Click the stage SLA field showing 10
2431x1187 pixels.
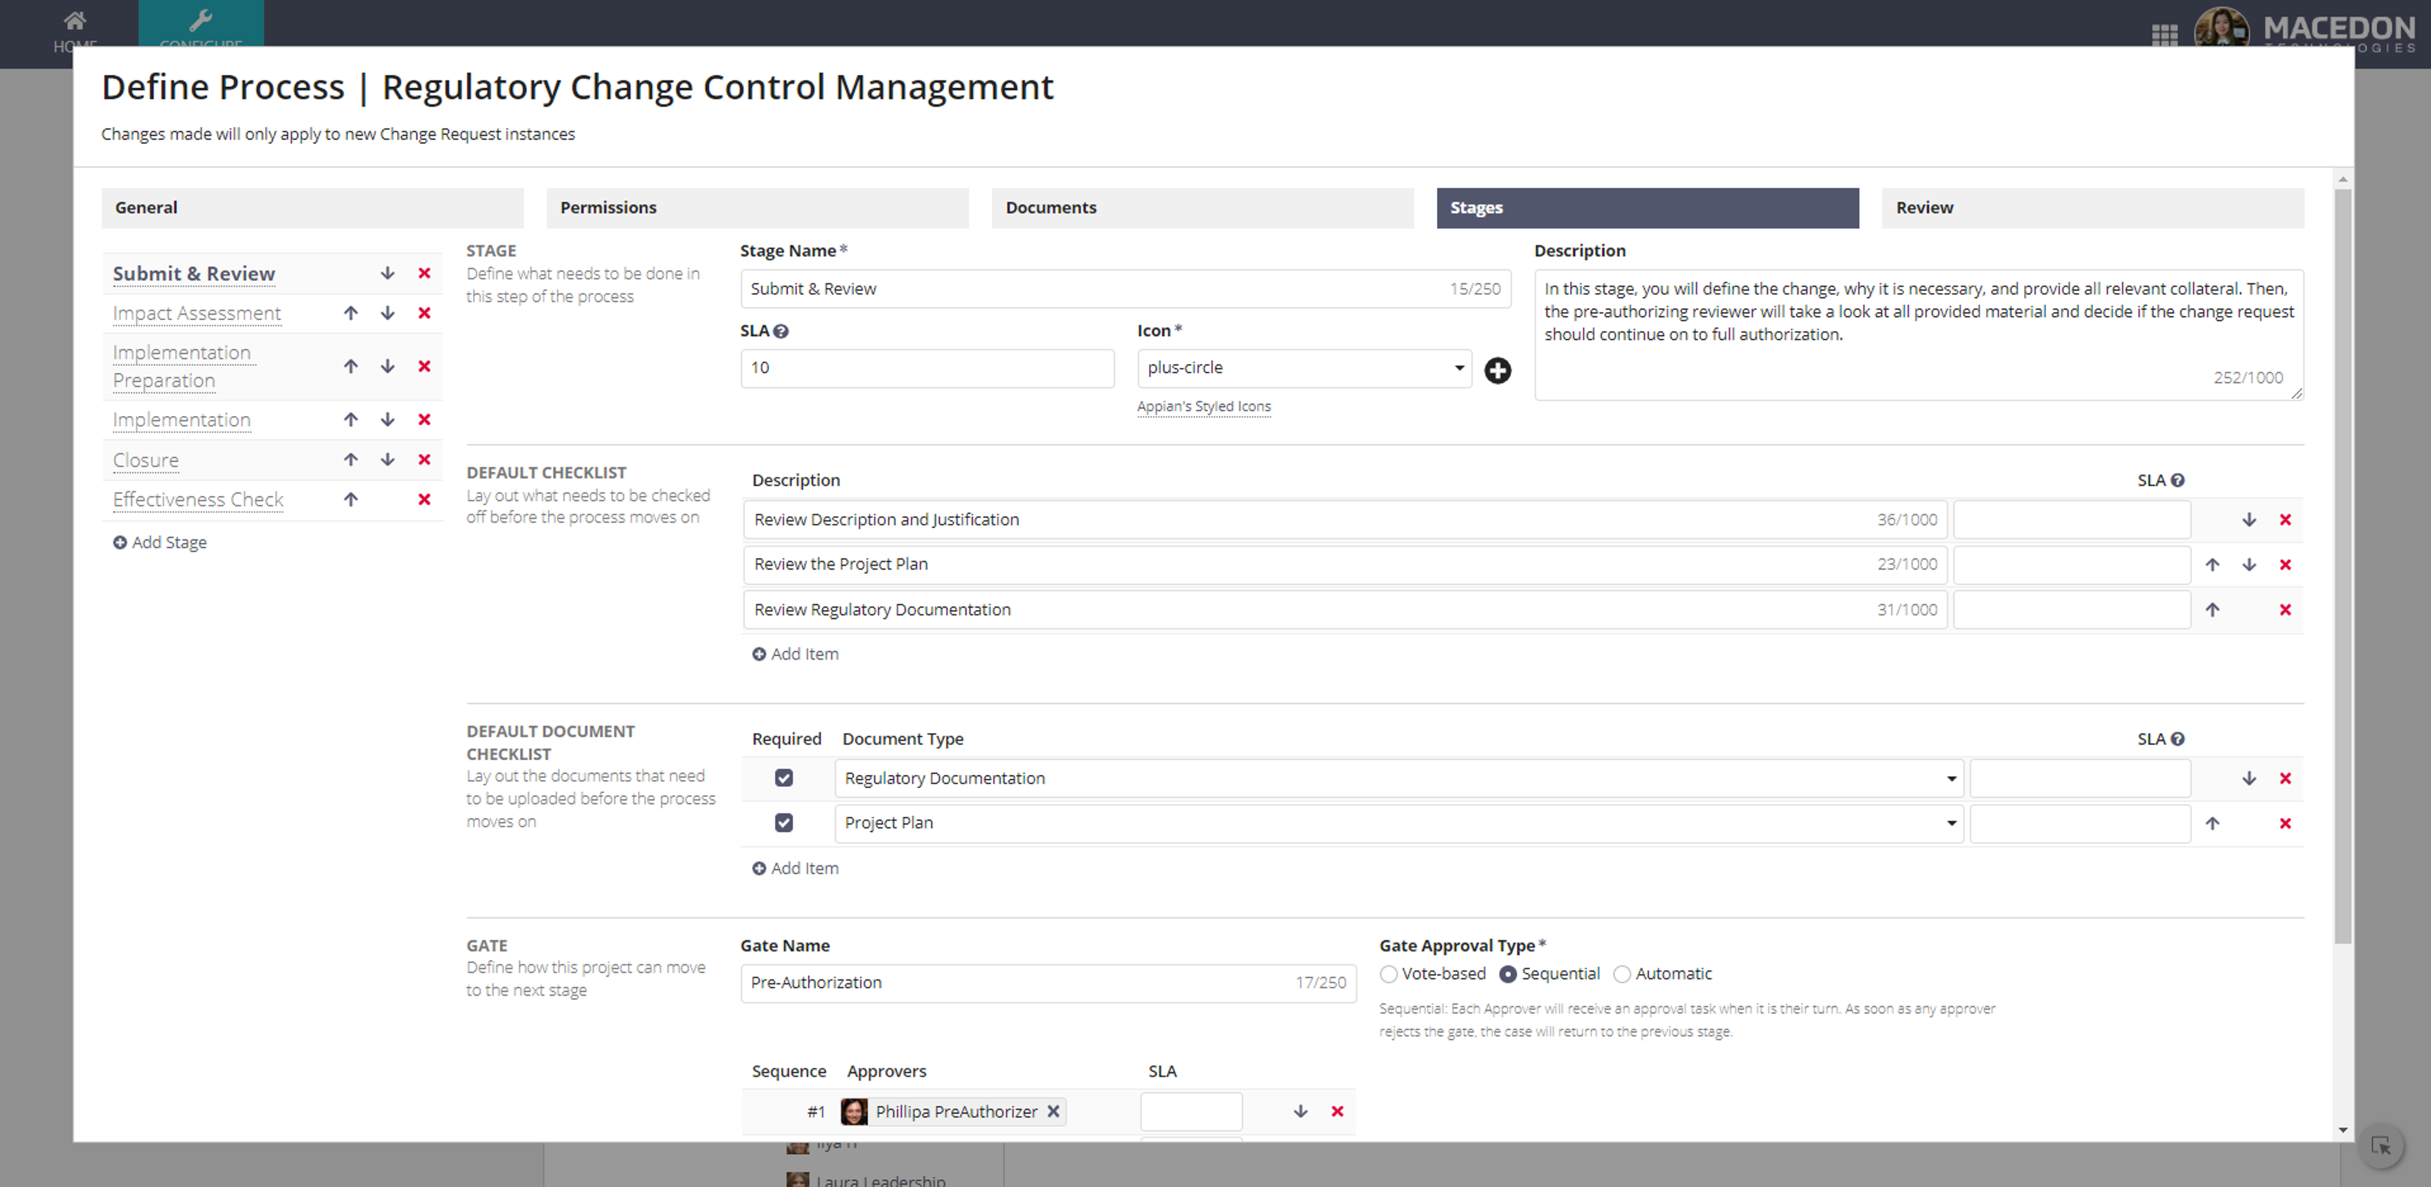pyautogui.click(x=927, y=368)
